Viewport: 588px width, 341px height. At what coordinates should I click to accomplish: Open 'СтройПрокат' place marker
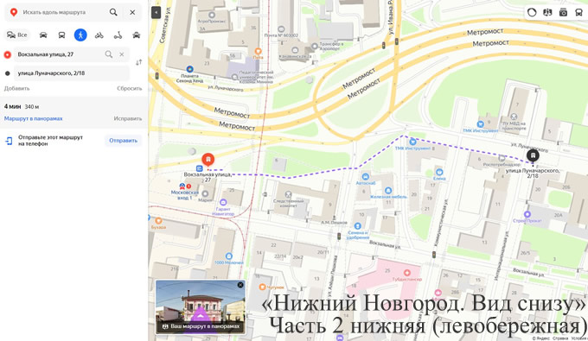(x=527, y=214)
